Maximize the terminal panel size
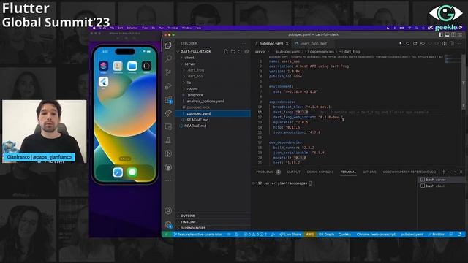The image size is (468, 263). [x=455, y=172]
